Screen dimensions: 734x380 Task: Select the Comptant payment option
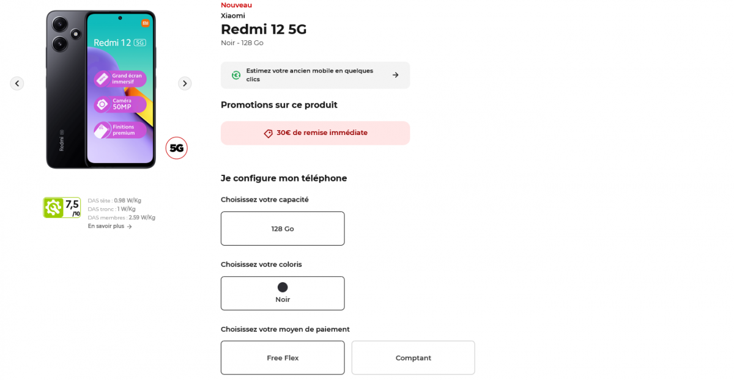pyautogui.click(x=413, y=357)
